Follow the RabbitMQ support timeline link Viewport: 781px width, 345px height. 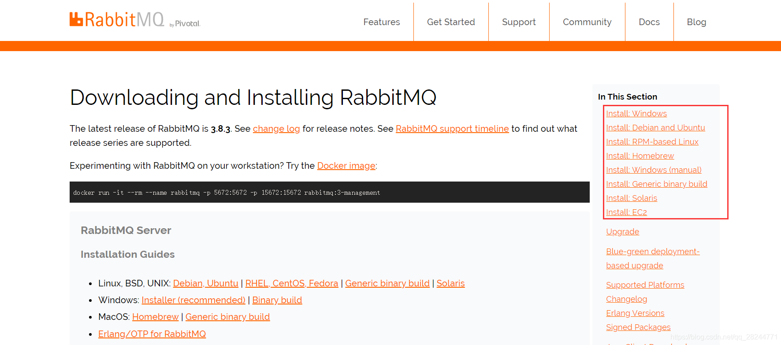click(452, 129)
